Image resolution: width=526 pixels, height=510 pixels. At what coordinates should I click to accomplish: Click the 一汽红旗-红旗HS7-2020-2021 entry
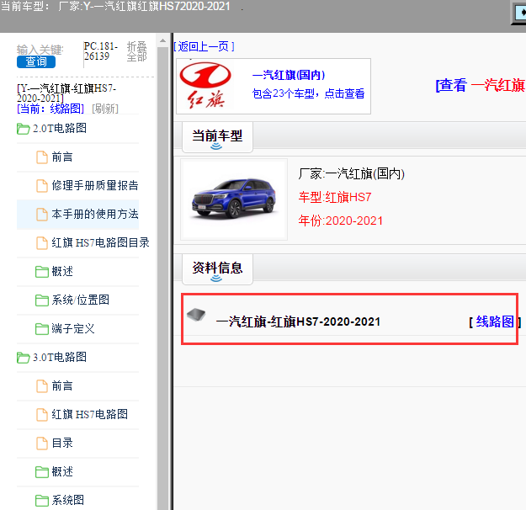(298, 321)
